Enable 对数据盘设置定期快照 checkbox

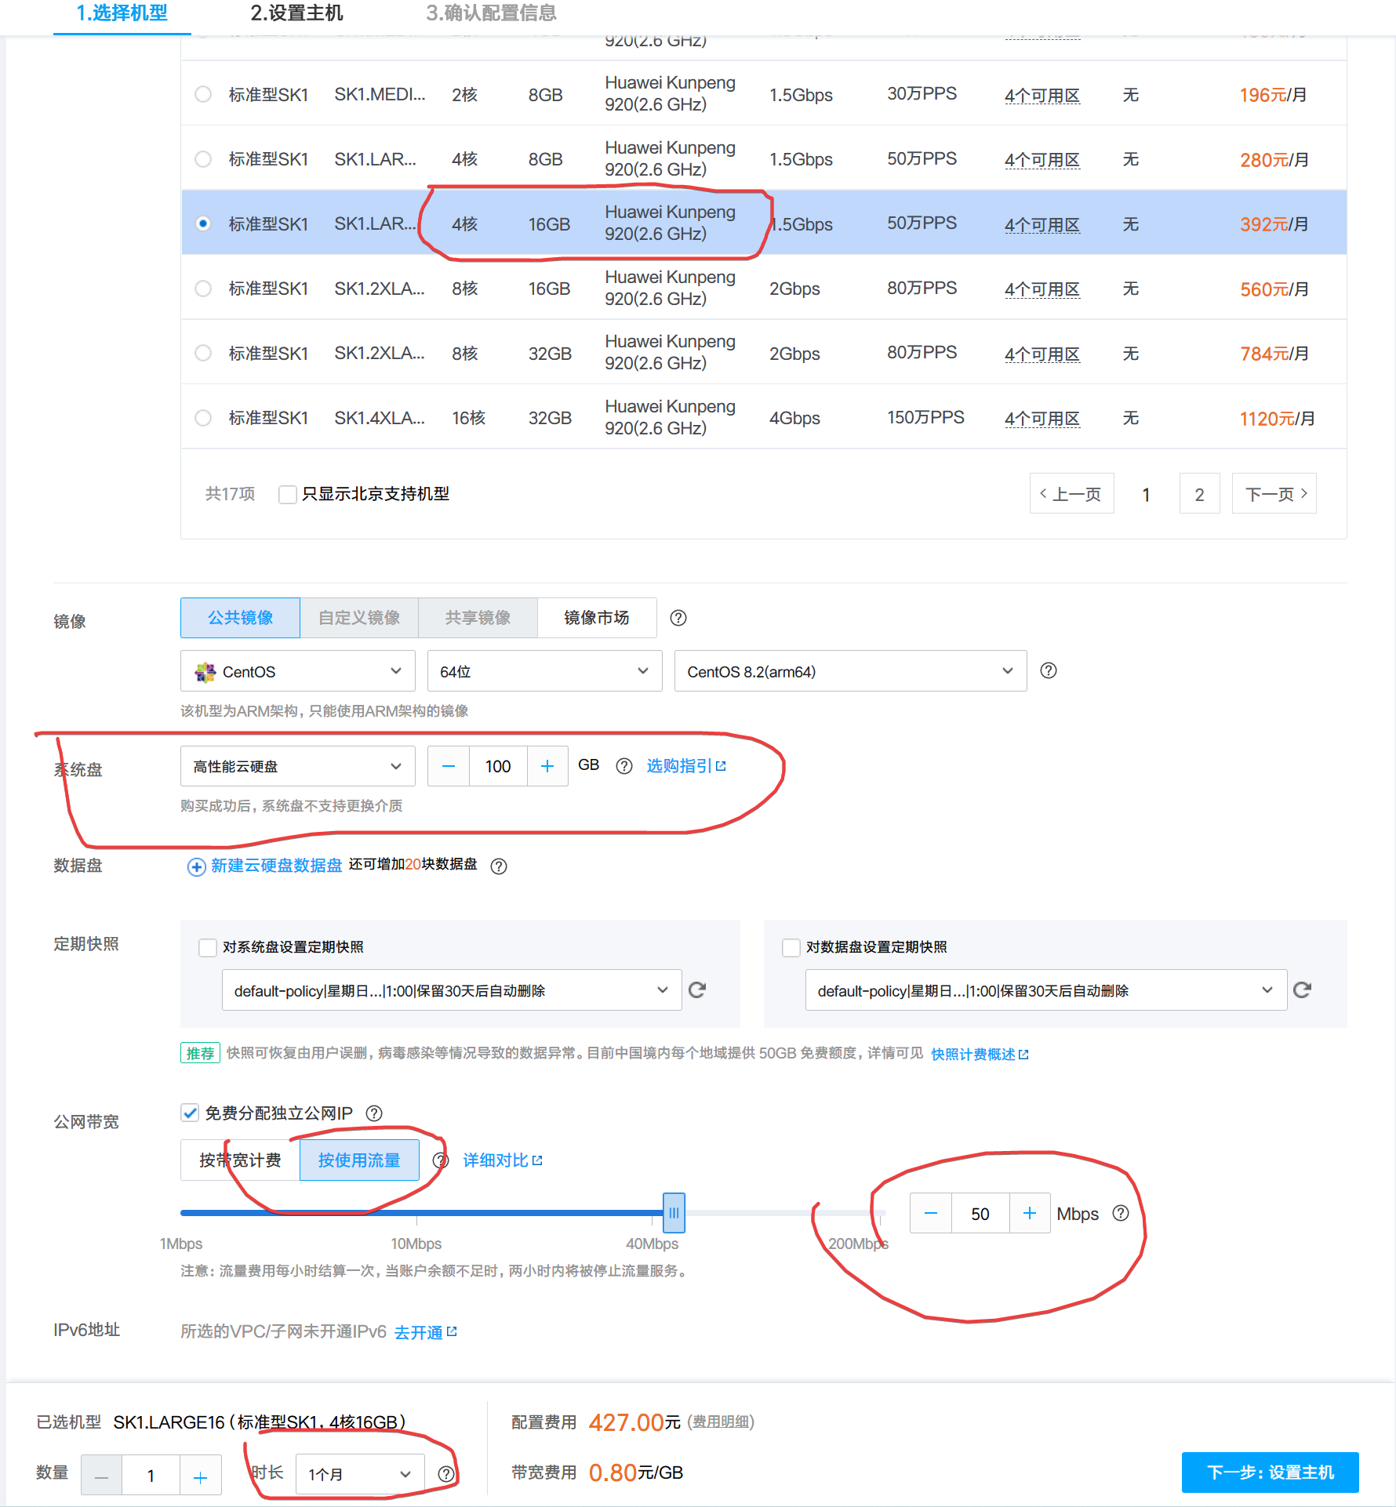[791, 947]
